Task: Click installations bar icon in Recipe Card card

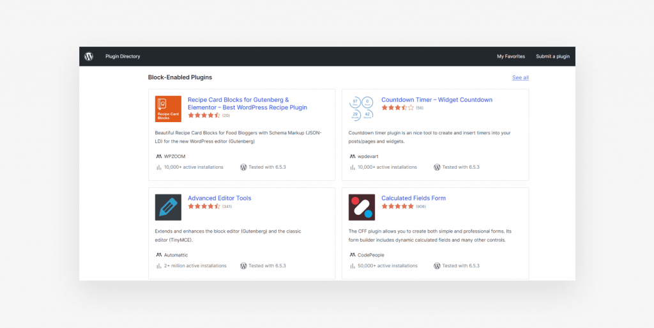Action: click(159, 167)
